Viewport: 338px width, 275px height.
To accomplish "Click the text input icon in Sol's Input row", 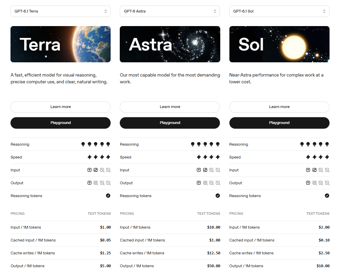I will (308, 170).
